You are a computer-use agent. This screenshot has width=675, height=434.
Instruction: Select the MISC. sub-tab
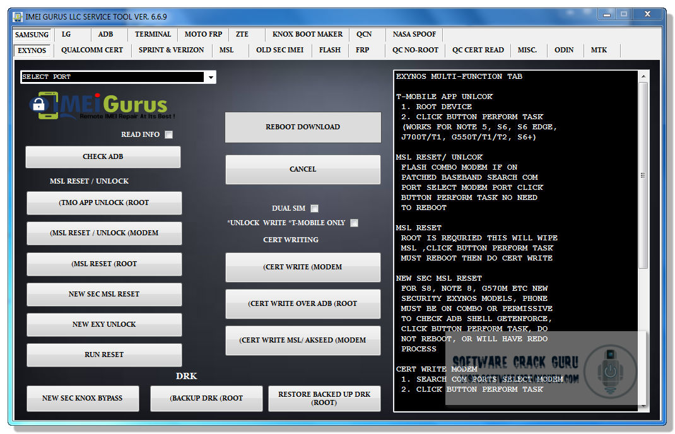(527, 50)
